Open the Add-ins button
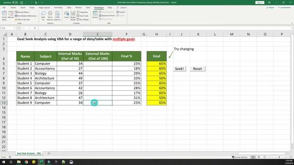294x165 pixels. (43, 16)
